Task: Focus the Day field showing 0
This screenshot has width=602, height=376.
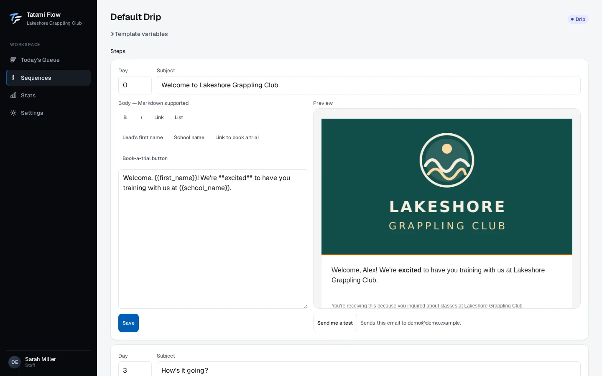Action: [135, 85]
